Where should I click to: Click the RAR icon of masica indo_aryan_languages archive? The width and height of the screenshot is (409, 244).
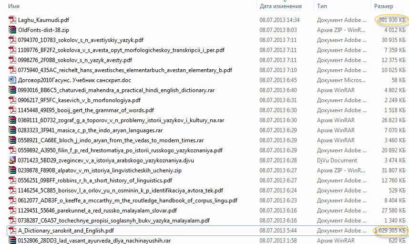pyautogui.click(x=12, y=130)
